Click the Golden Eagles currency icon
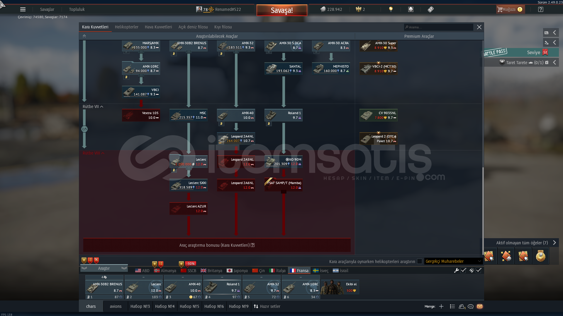The height and width of the screenshot is (316, 563). pos(358,9)
